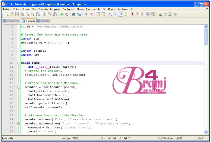
Task: Click the user-defined language dialog icon
Action: click(x=126, y=14)
